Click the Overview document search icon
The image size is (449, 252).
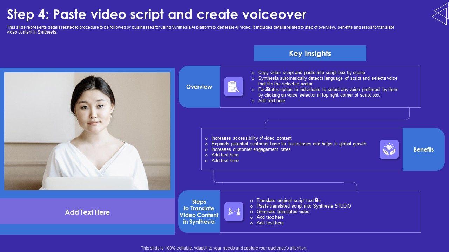pyautogui.click(x=234, y=86)
